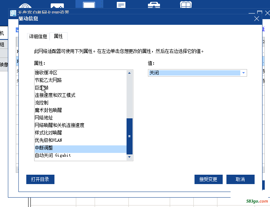The image size is (270, 207).
Task: Click the property list scroll-up arrow
Action: pyautogui.click(x=130, y=73)
